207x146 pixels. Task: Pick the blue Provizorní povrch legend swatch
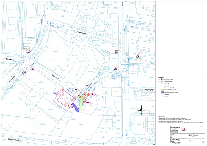pyautogui.click(x=162, y=93)
